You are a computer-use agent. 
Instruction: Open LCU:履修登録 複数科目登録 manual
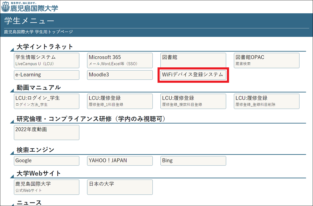click(x=193, y=101)
